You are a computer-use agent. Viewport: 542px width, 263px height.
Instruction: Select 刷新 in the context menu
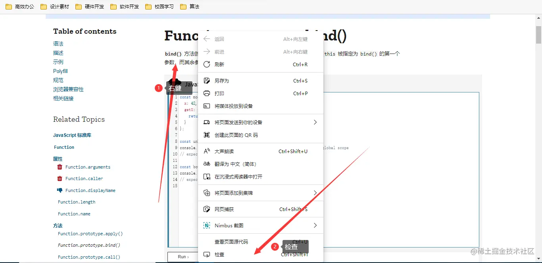pos(261,64)
